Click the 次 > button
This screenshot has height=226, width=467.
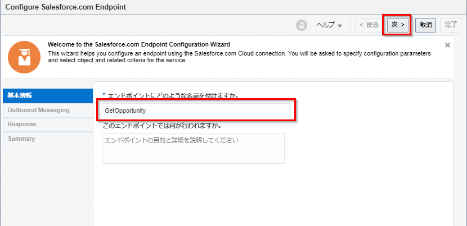point(398,25)
